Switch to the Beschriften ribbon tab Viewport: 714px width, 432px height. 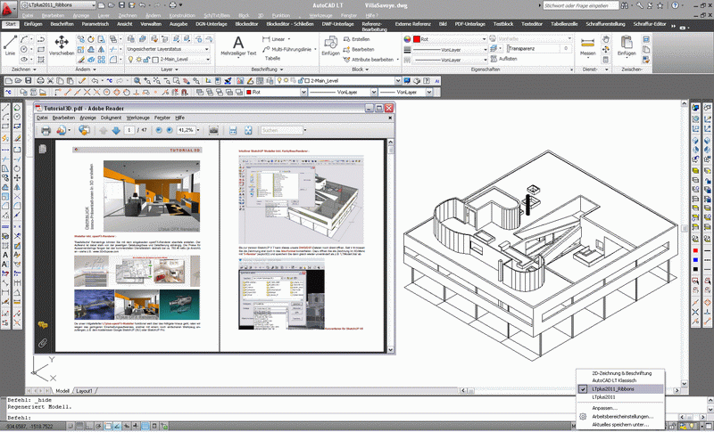(62, 24)
